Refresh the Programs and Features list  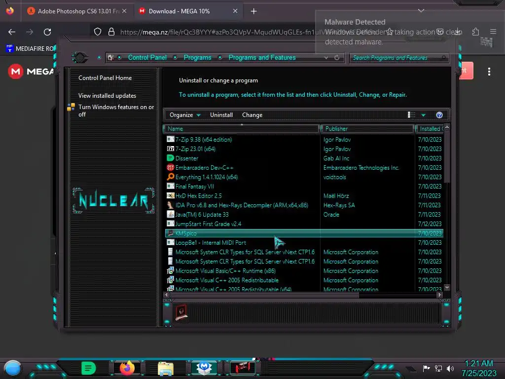click(337, 58)
